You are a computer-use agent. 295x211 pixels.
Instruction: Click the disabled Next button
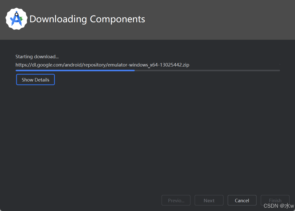tap(209, 200)
